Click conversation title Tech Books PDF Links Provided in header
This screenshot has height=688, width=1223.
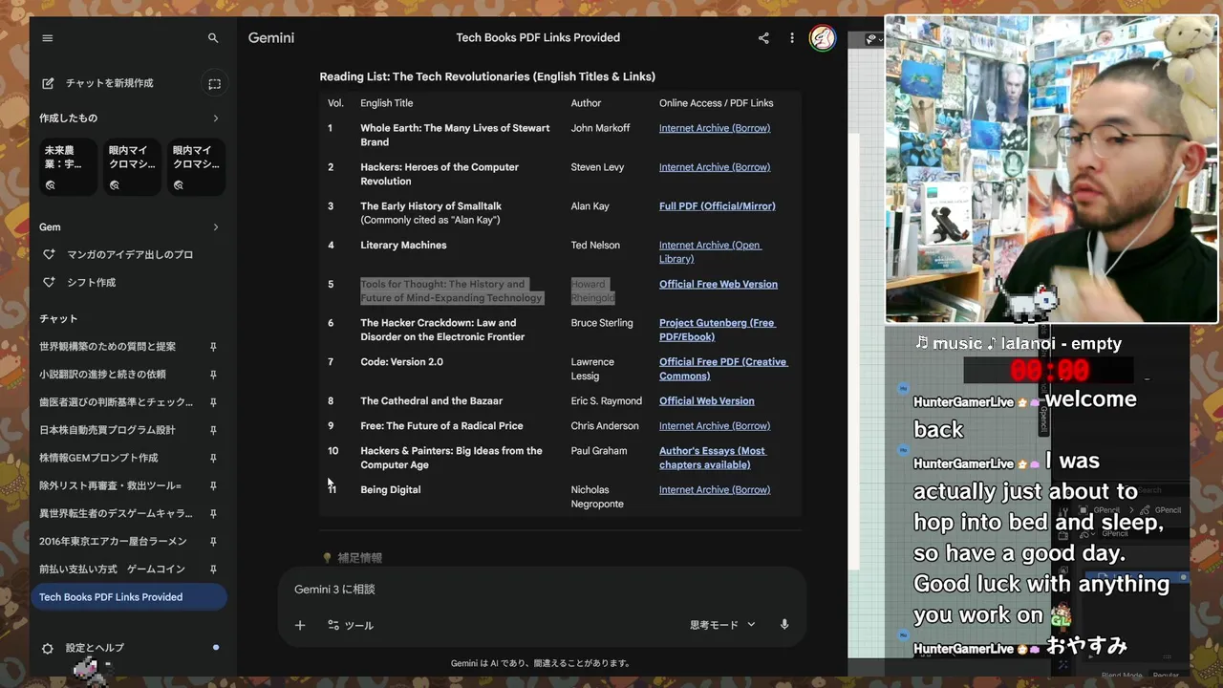click(x=538, y=38)
